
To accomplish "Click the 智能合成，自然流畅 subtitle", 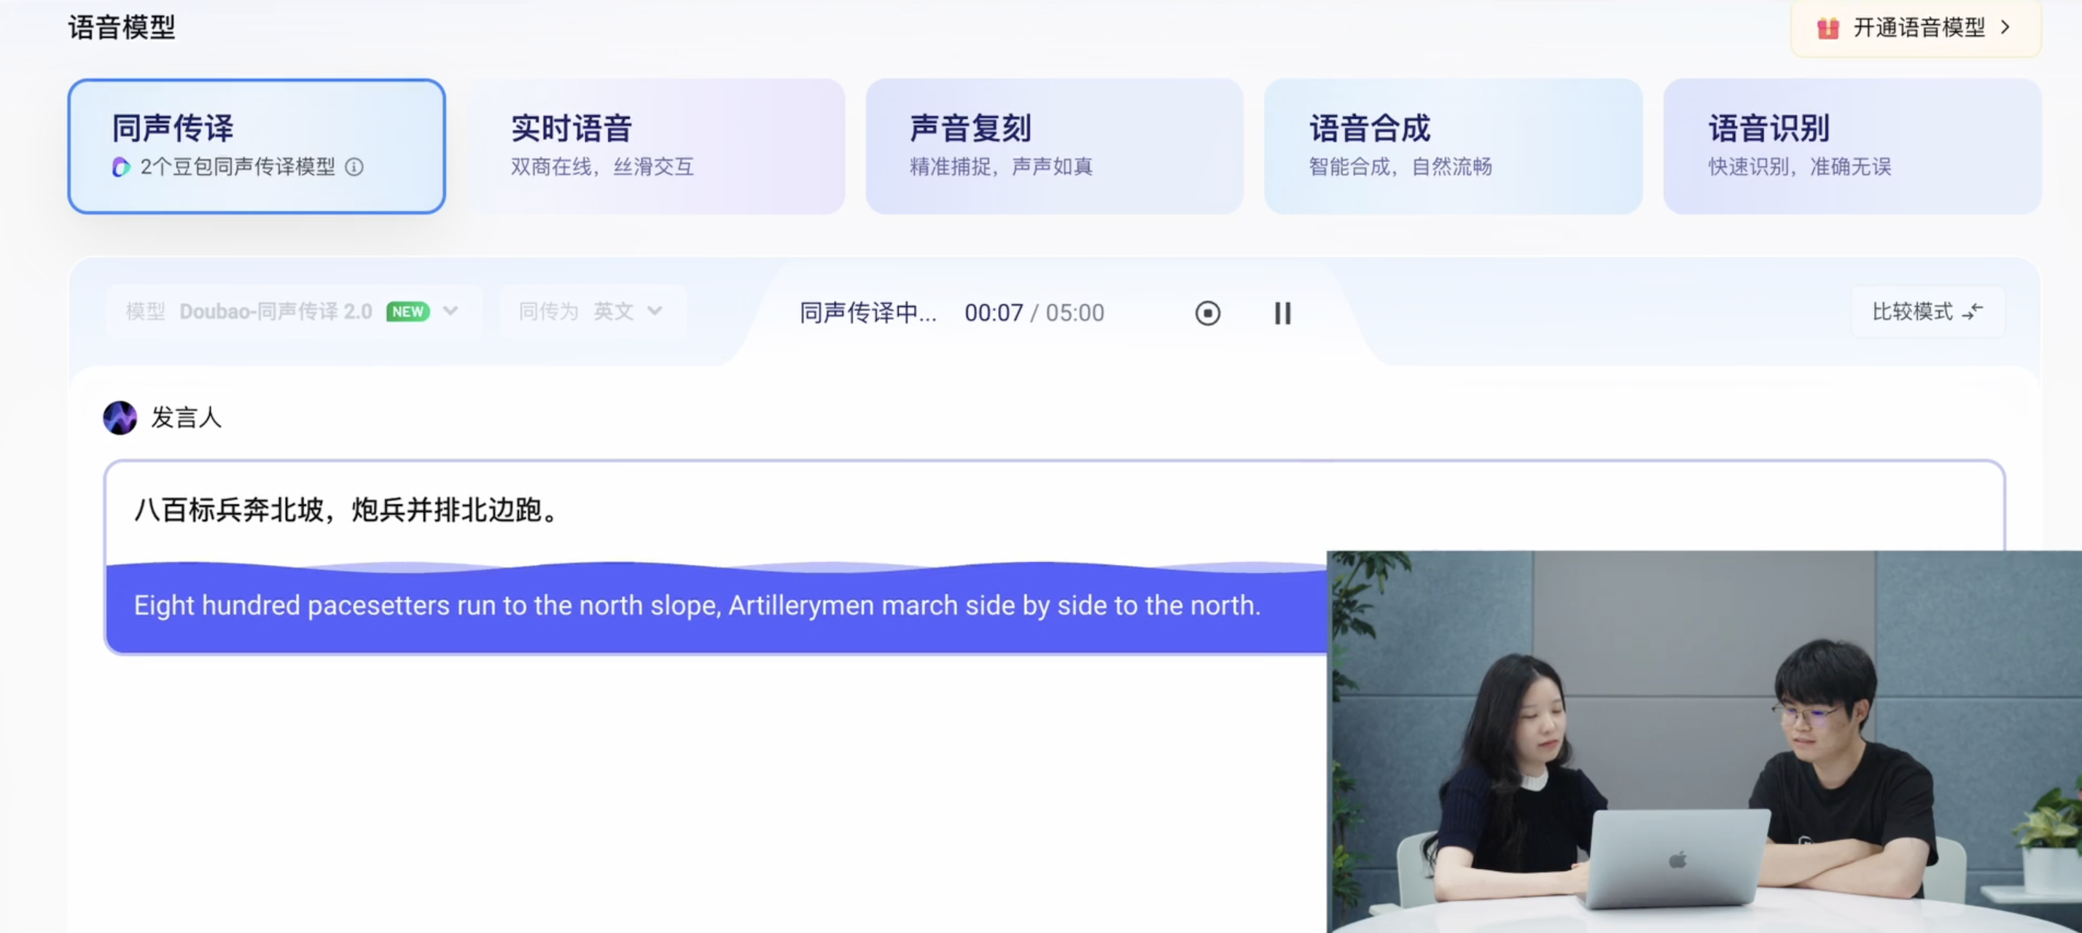I will point(1400,166).
